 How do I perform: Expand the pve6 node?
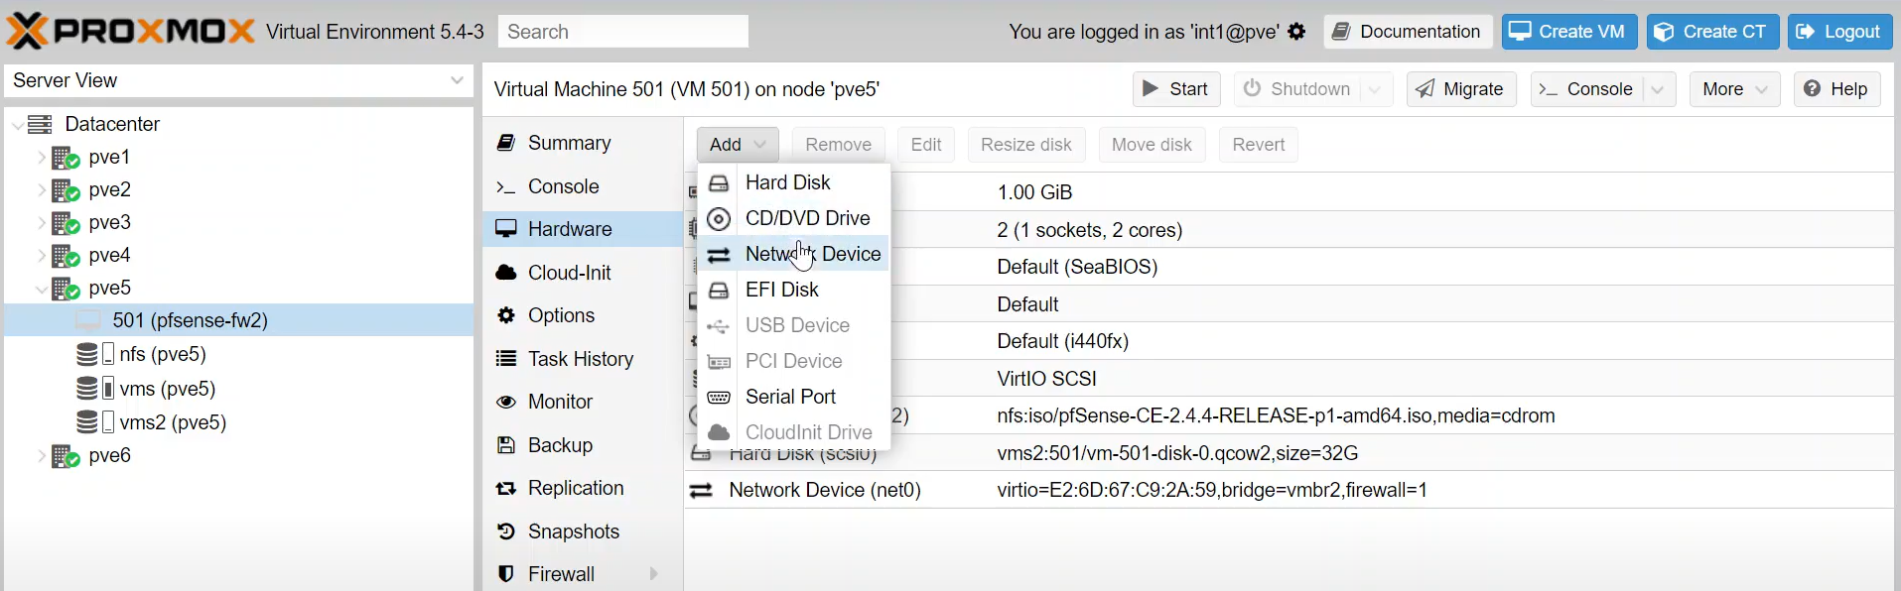42,456
